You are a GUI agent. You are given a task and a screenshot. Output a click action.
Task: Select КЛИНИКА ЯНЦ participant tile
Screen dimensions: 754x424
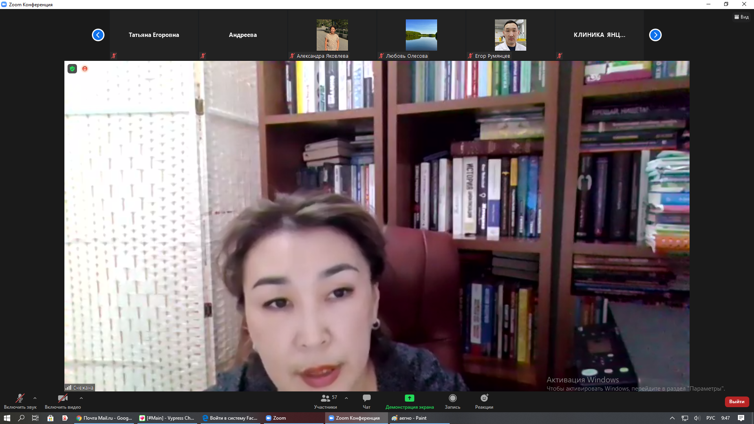point(600,35)
